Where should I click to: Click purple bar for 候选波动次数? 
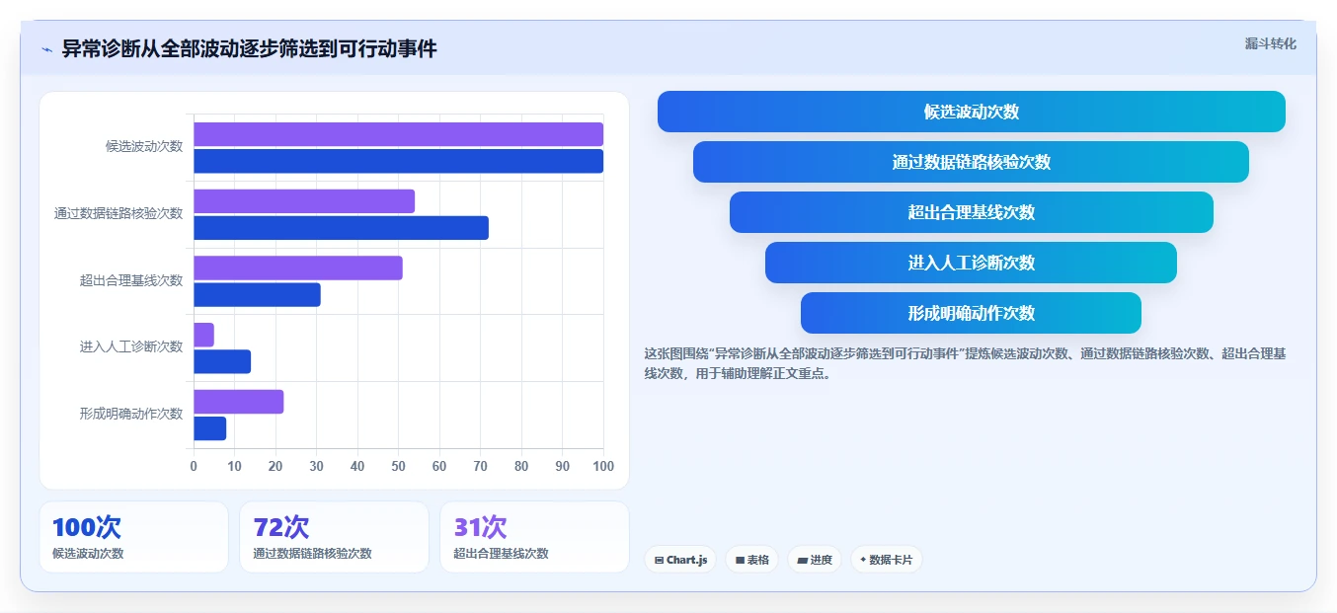[398, 134]
